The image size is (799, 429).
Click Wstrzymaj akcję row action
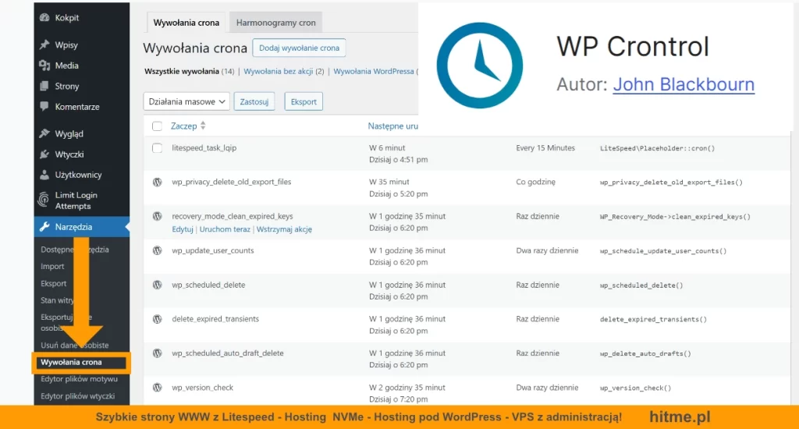tap(284, 229)
